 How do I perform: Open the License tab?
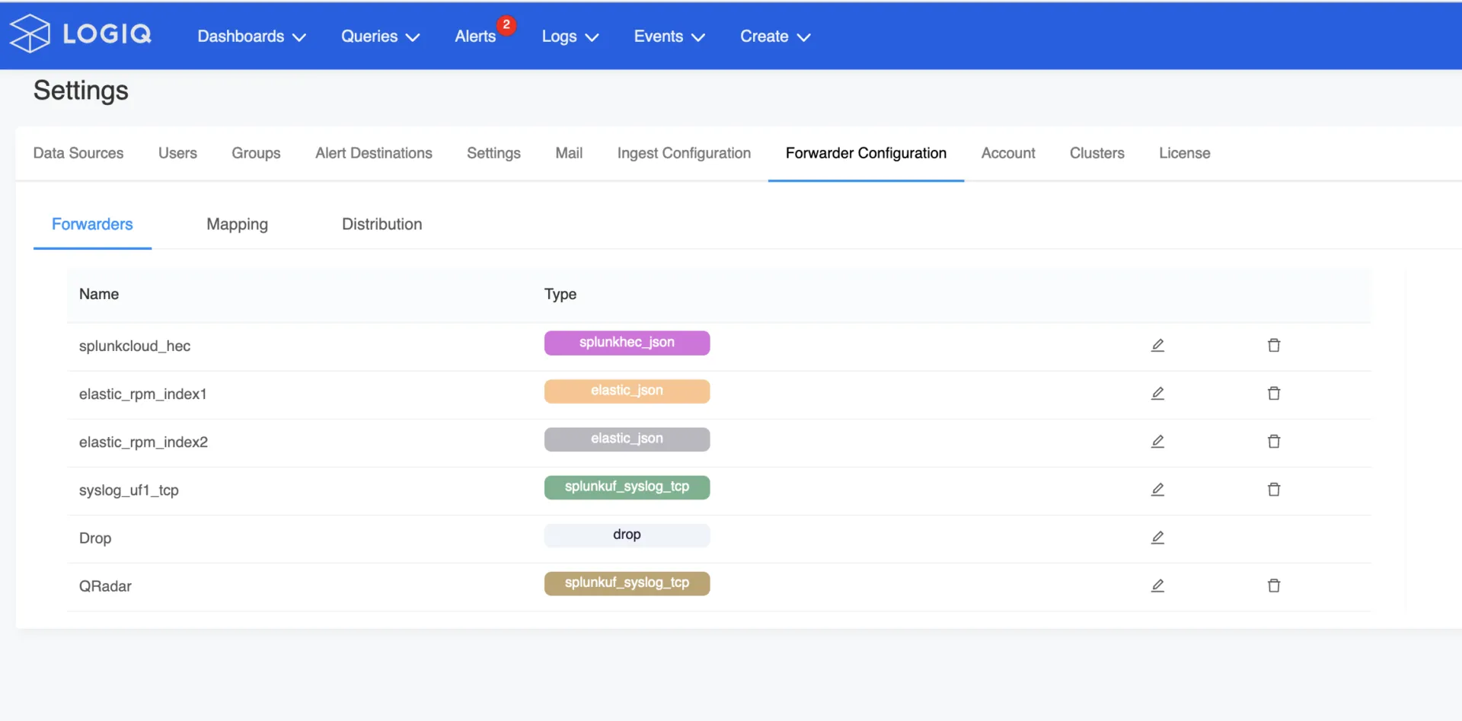pyautogui.click(x=1184, y=153)
